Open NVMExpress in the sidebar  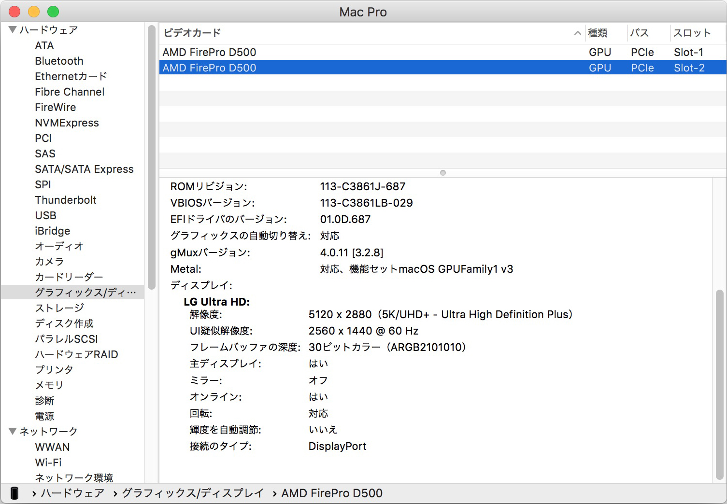(67, 123)
